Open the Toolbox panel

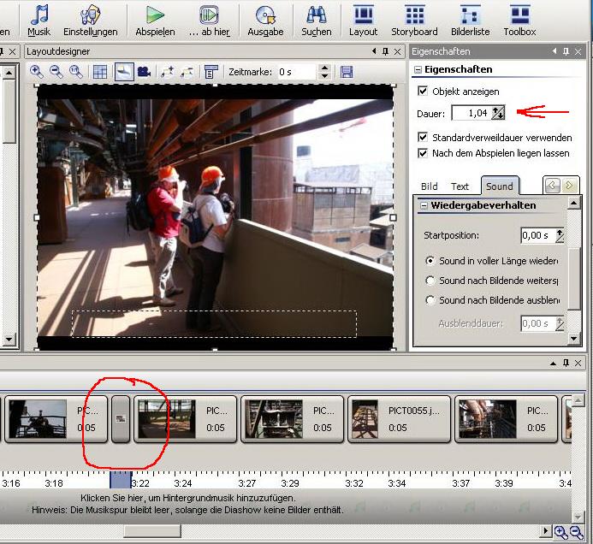coord(519,20)
